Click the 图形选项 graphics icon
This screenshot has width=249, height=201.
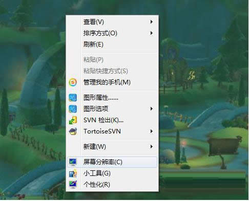point(73,109)
